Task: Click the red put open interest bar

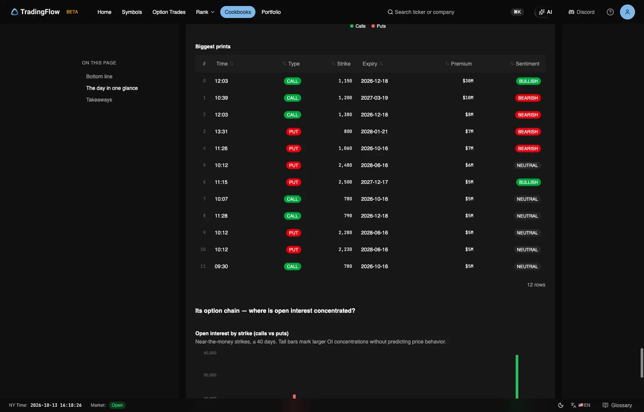Action: pos(294,396)
